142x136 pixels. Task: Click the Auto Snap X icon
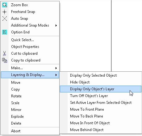tap(5, 19)
